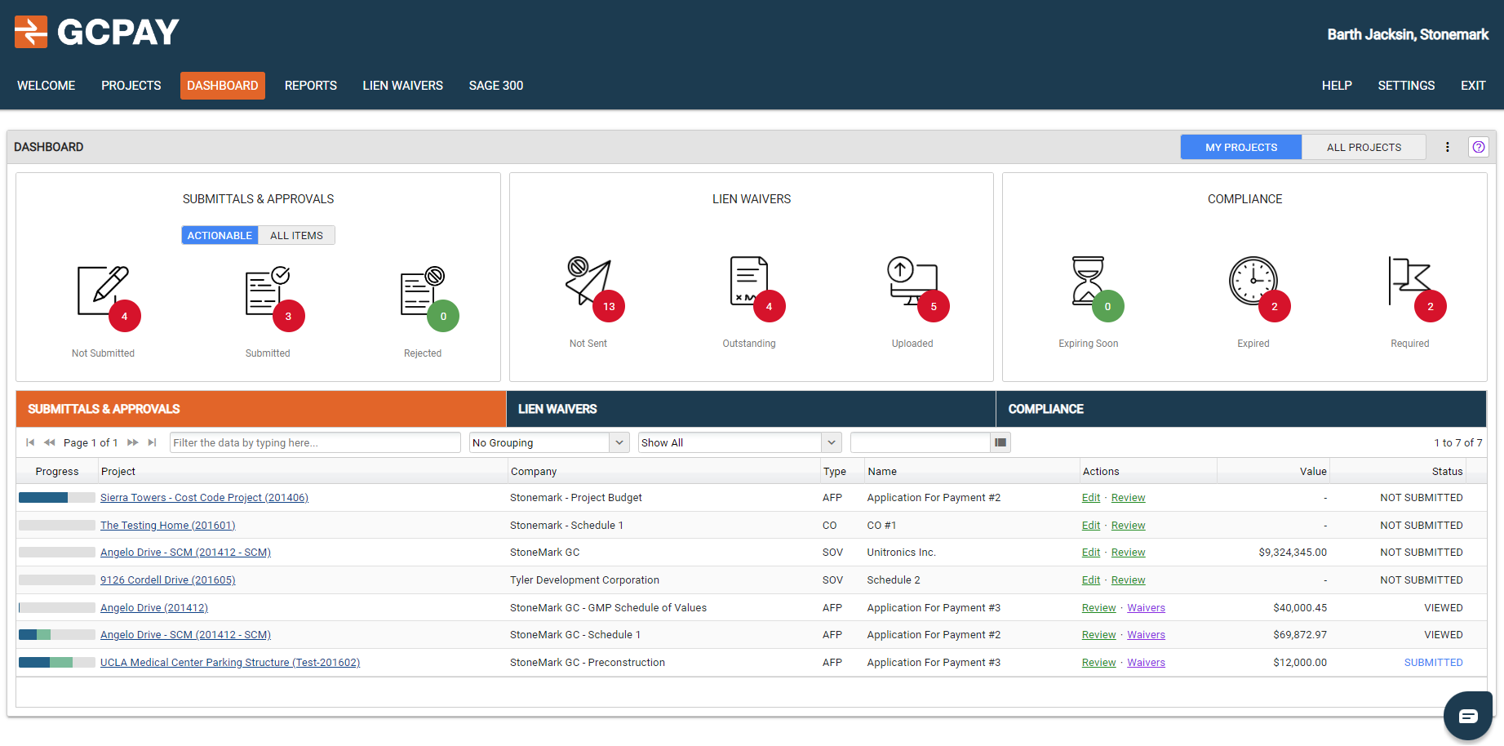Viewport: 1504px width, 746px height.
Task: Switch to All Projects view
Action: [1364, 147]
